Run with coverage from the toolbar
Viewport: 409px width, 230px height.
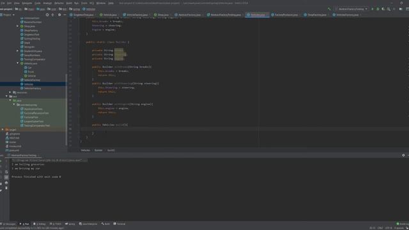pyautogui.click(x=383, y=9)
